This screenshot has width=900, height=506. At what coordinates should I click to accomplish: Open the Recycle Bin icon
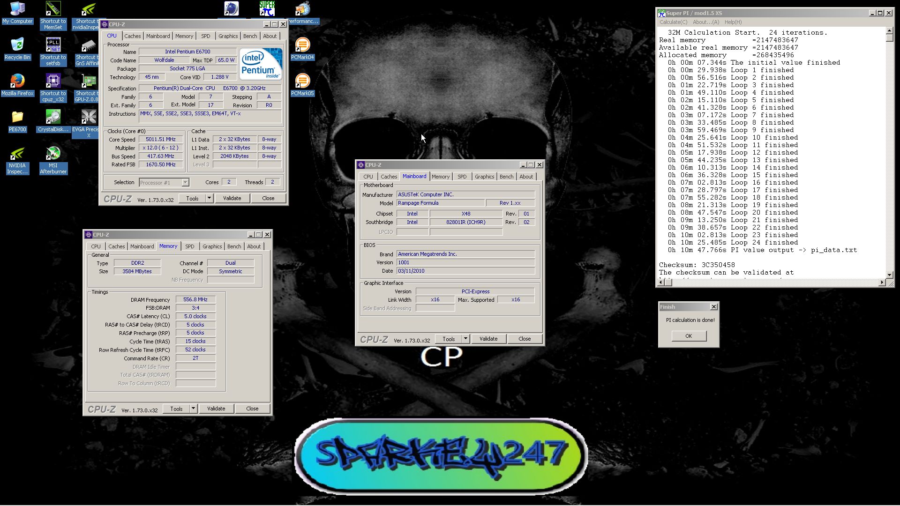[17, 49]
